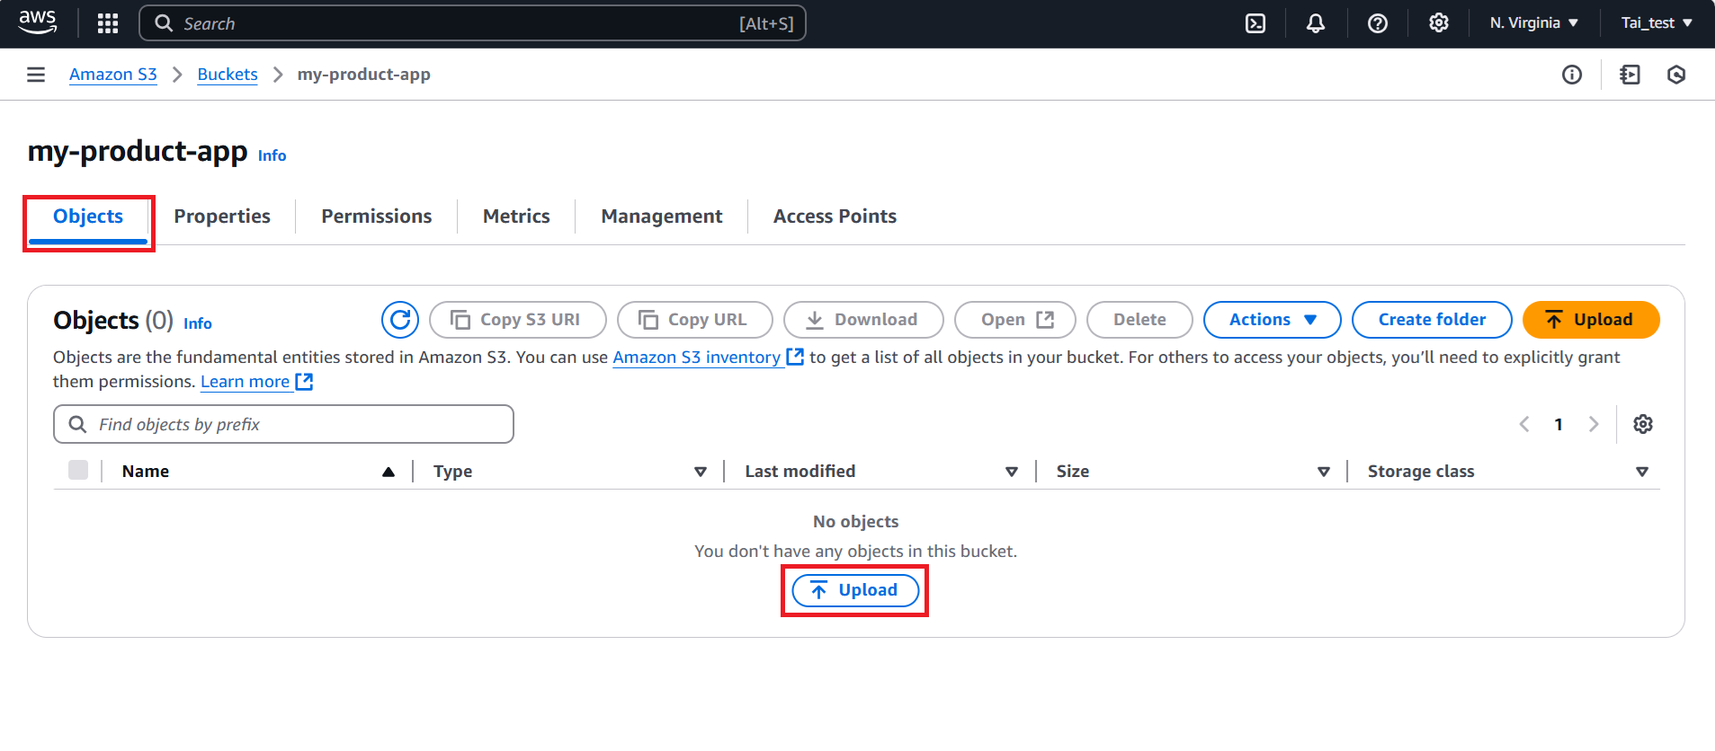Screen dimensions: 1715x751
Task: Click the search magnifier in prefix field
Action: coord(77,424)
